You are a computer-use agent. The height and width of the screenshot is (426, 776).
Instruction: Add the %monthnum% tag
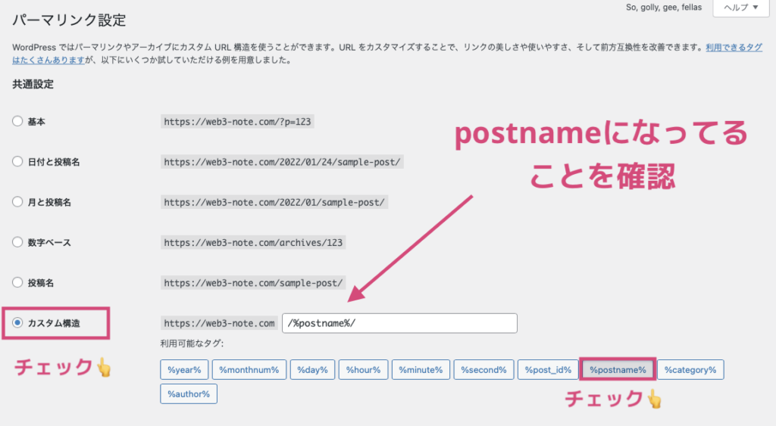tap(249, 370)
